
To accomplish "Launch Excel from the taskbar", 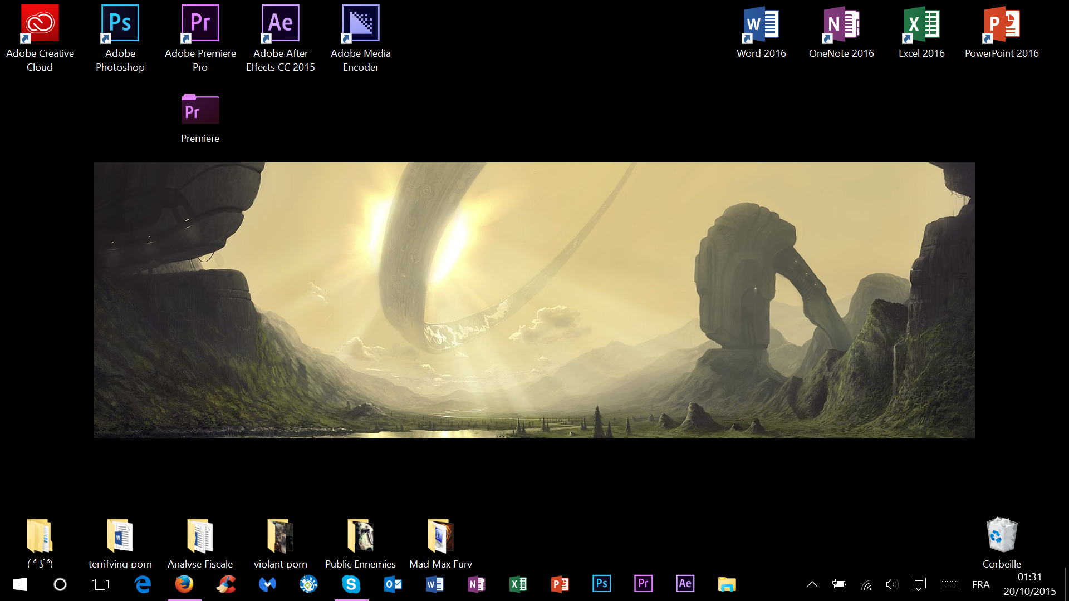I will [518, 584].
